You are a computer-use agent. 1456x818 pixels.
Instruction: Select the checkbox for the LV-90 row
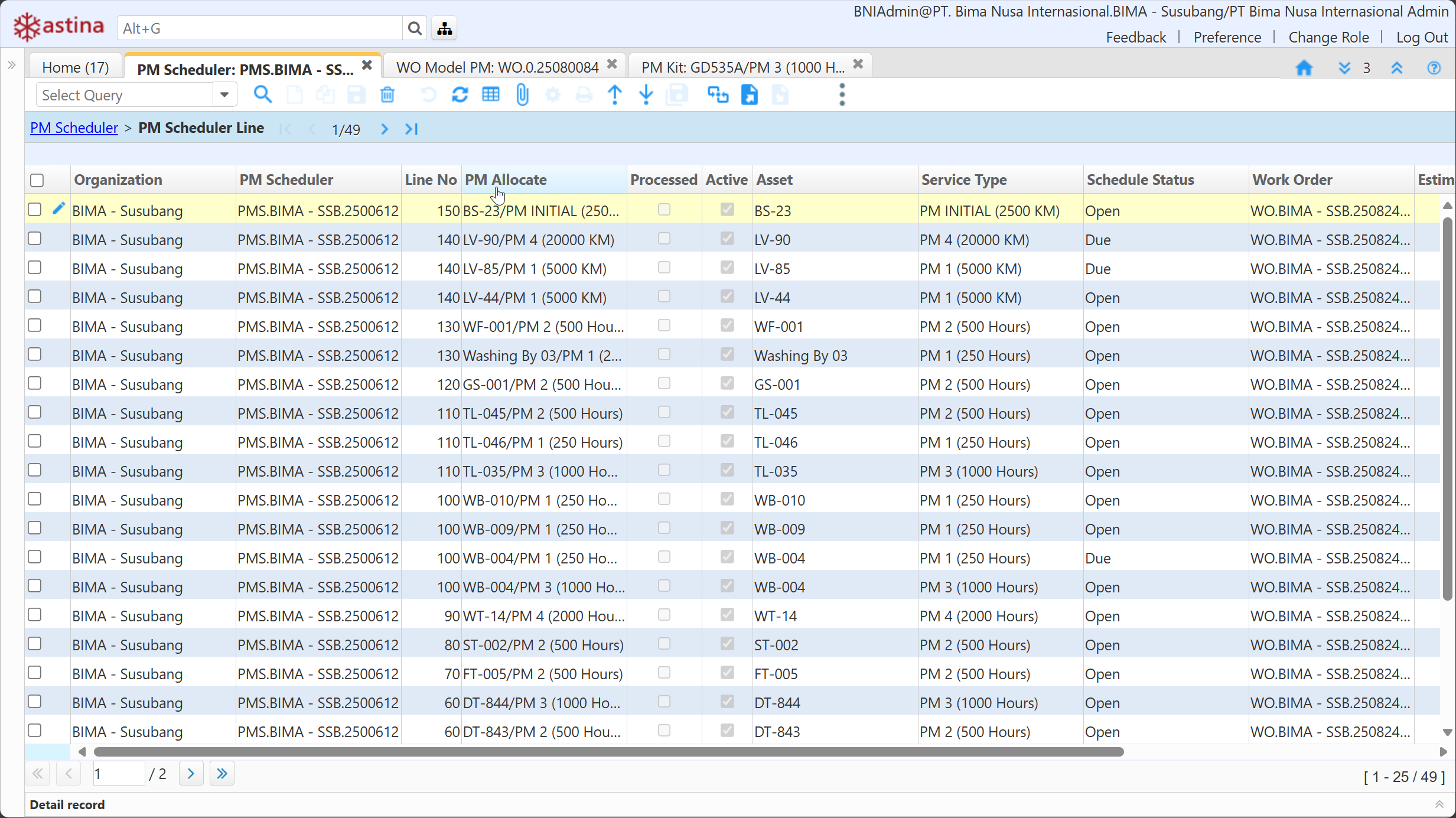35,239
